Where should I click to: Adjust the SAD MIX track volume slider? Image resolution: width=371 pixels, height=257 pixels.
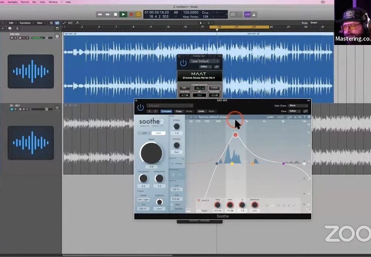coord(42,38)
